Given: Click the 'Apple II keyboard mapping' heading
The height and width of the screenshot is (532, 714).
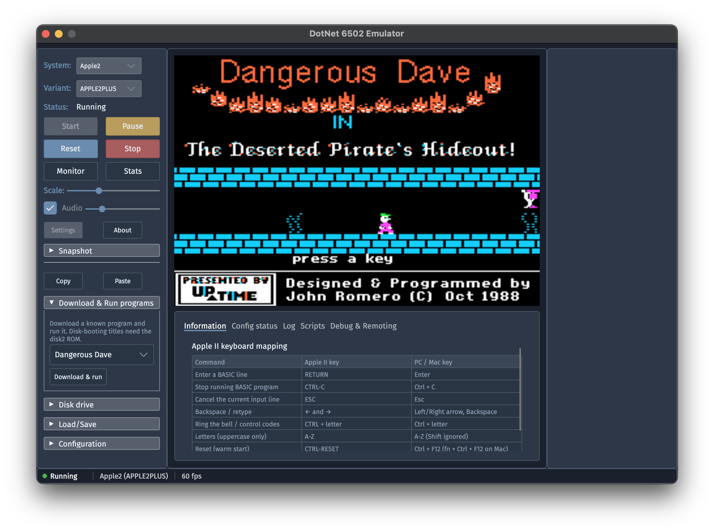Looking at the screenshot, I should click(240, 346).
